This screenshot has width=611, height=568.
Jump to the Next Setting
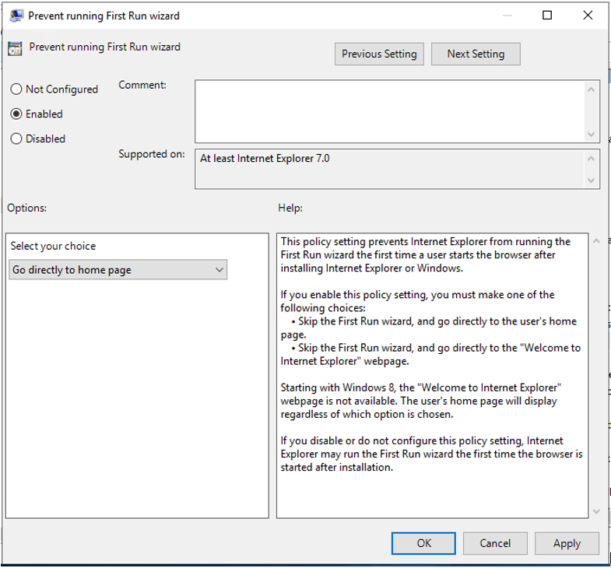(x=476, y=54)
